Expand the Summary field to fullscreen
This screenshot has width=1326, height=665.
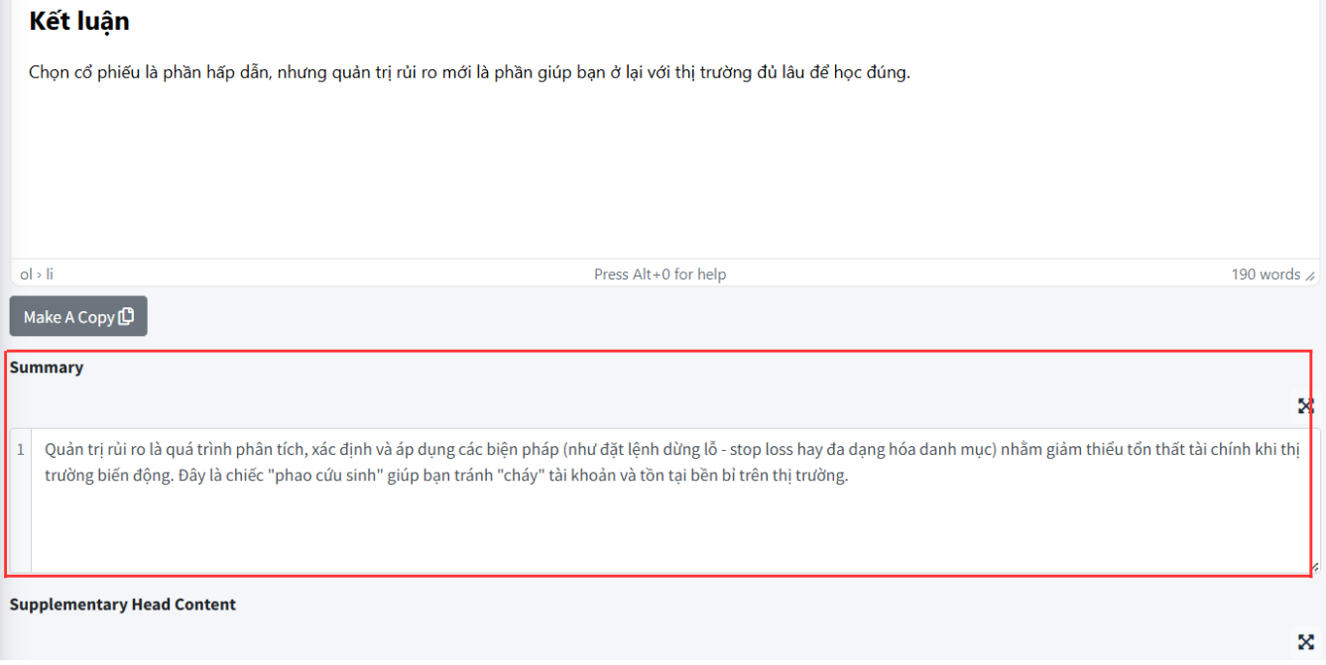tap(1305, 405)
